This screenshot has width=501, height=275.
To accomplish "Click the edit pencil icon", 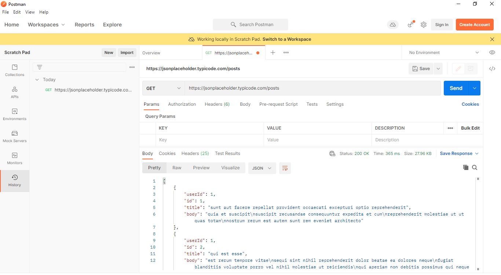I will pos(458,69).
